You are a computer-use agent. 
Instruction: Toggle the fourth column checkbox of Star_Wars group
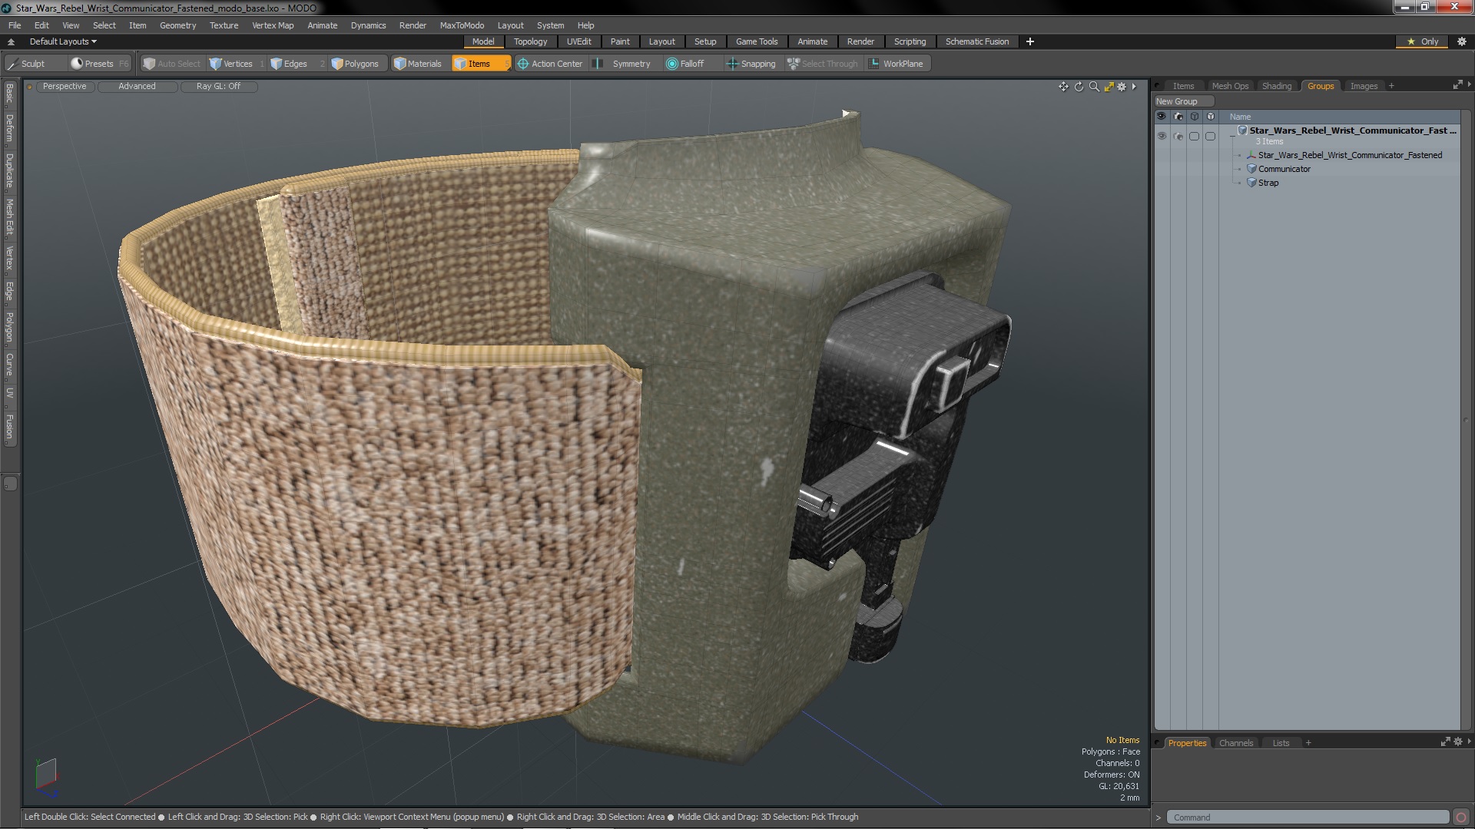pos(1210,136)
